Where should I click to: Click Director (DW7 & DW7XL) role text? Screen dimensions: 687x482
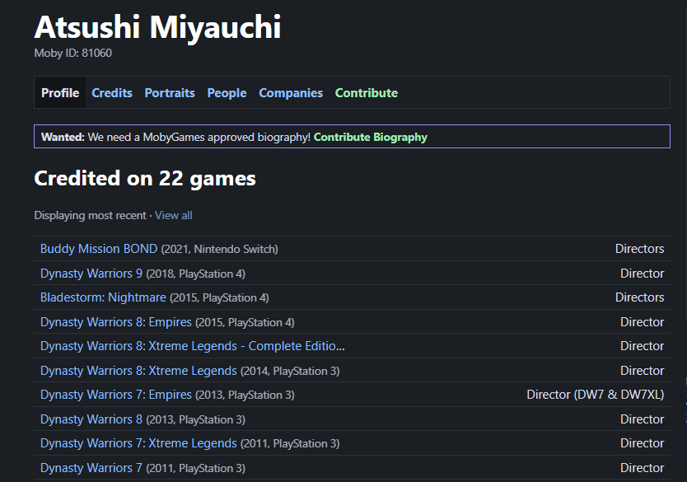coord(596,395)
